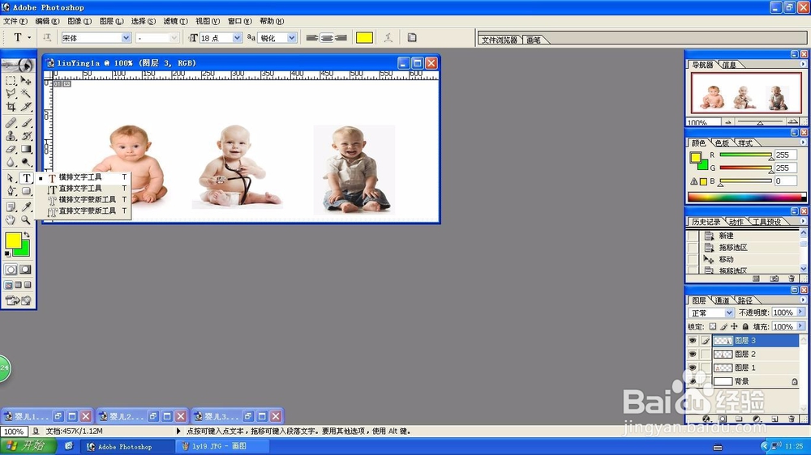The image size is (811, 455).
Task: Open opacity 不透明度 slider arrow
Action: point(800,313)
